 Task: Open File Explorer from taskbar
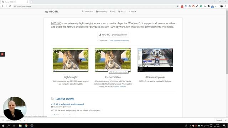click(20, 126)
